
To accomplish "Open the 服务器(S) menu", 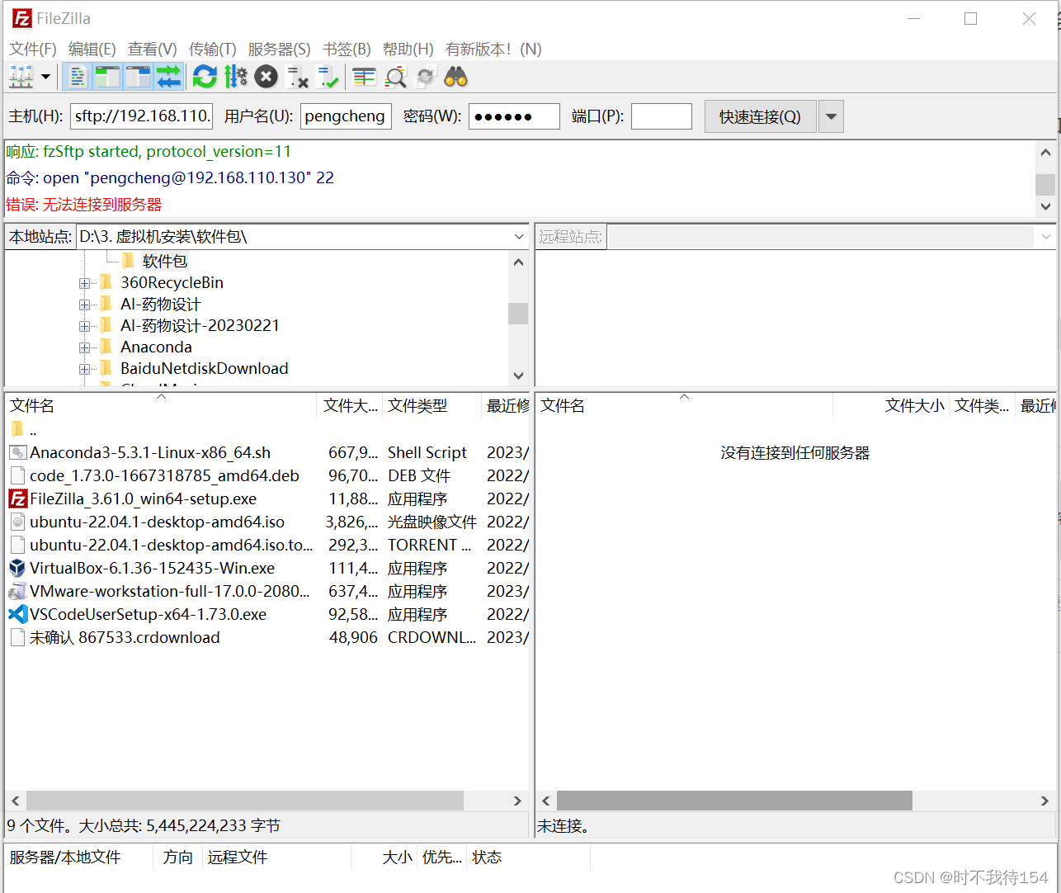I will [279, 50].
